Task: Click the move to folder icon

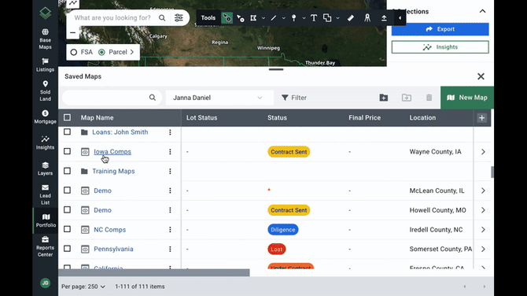Action: pyautogui.click(x=407, y=98)
